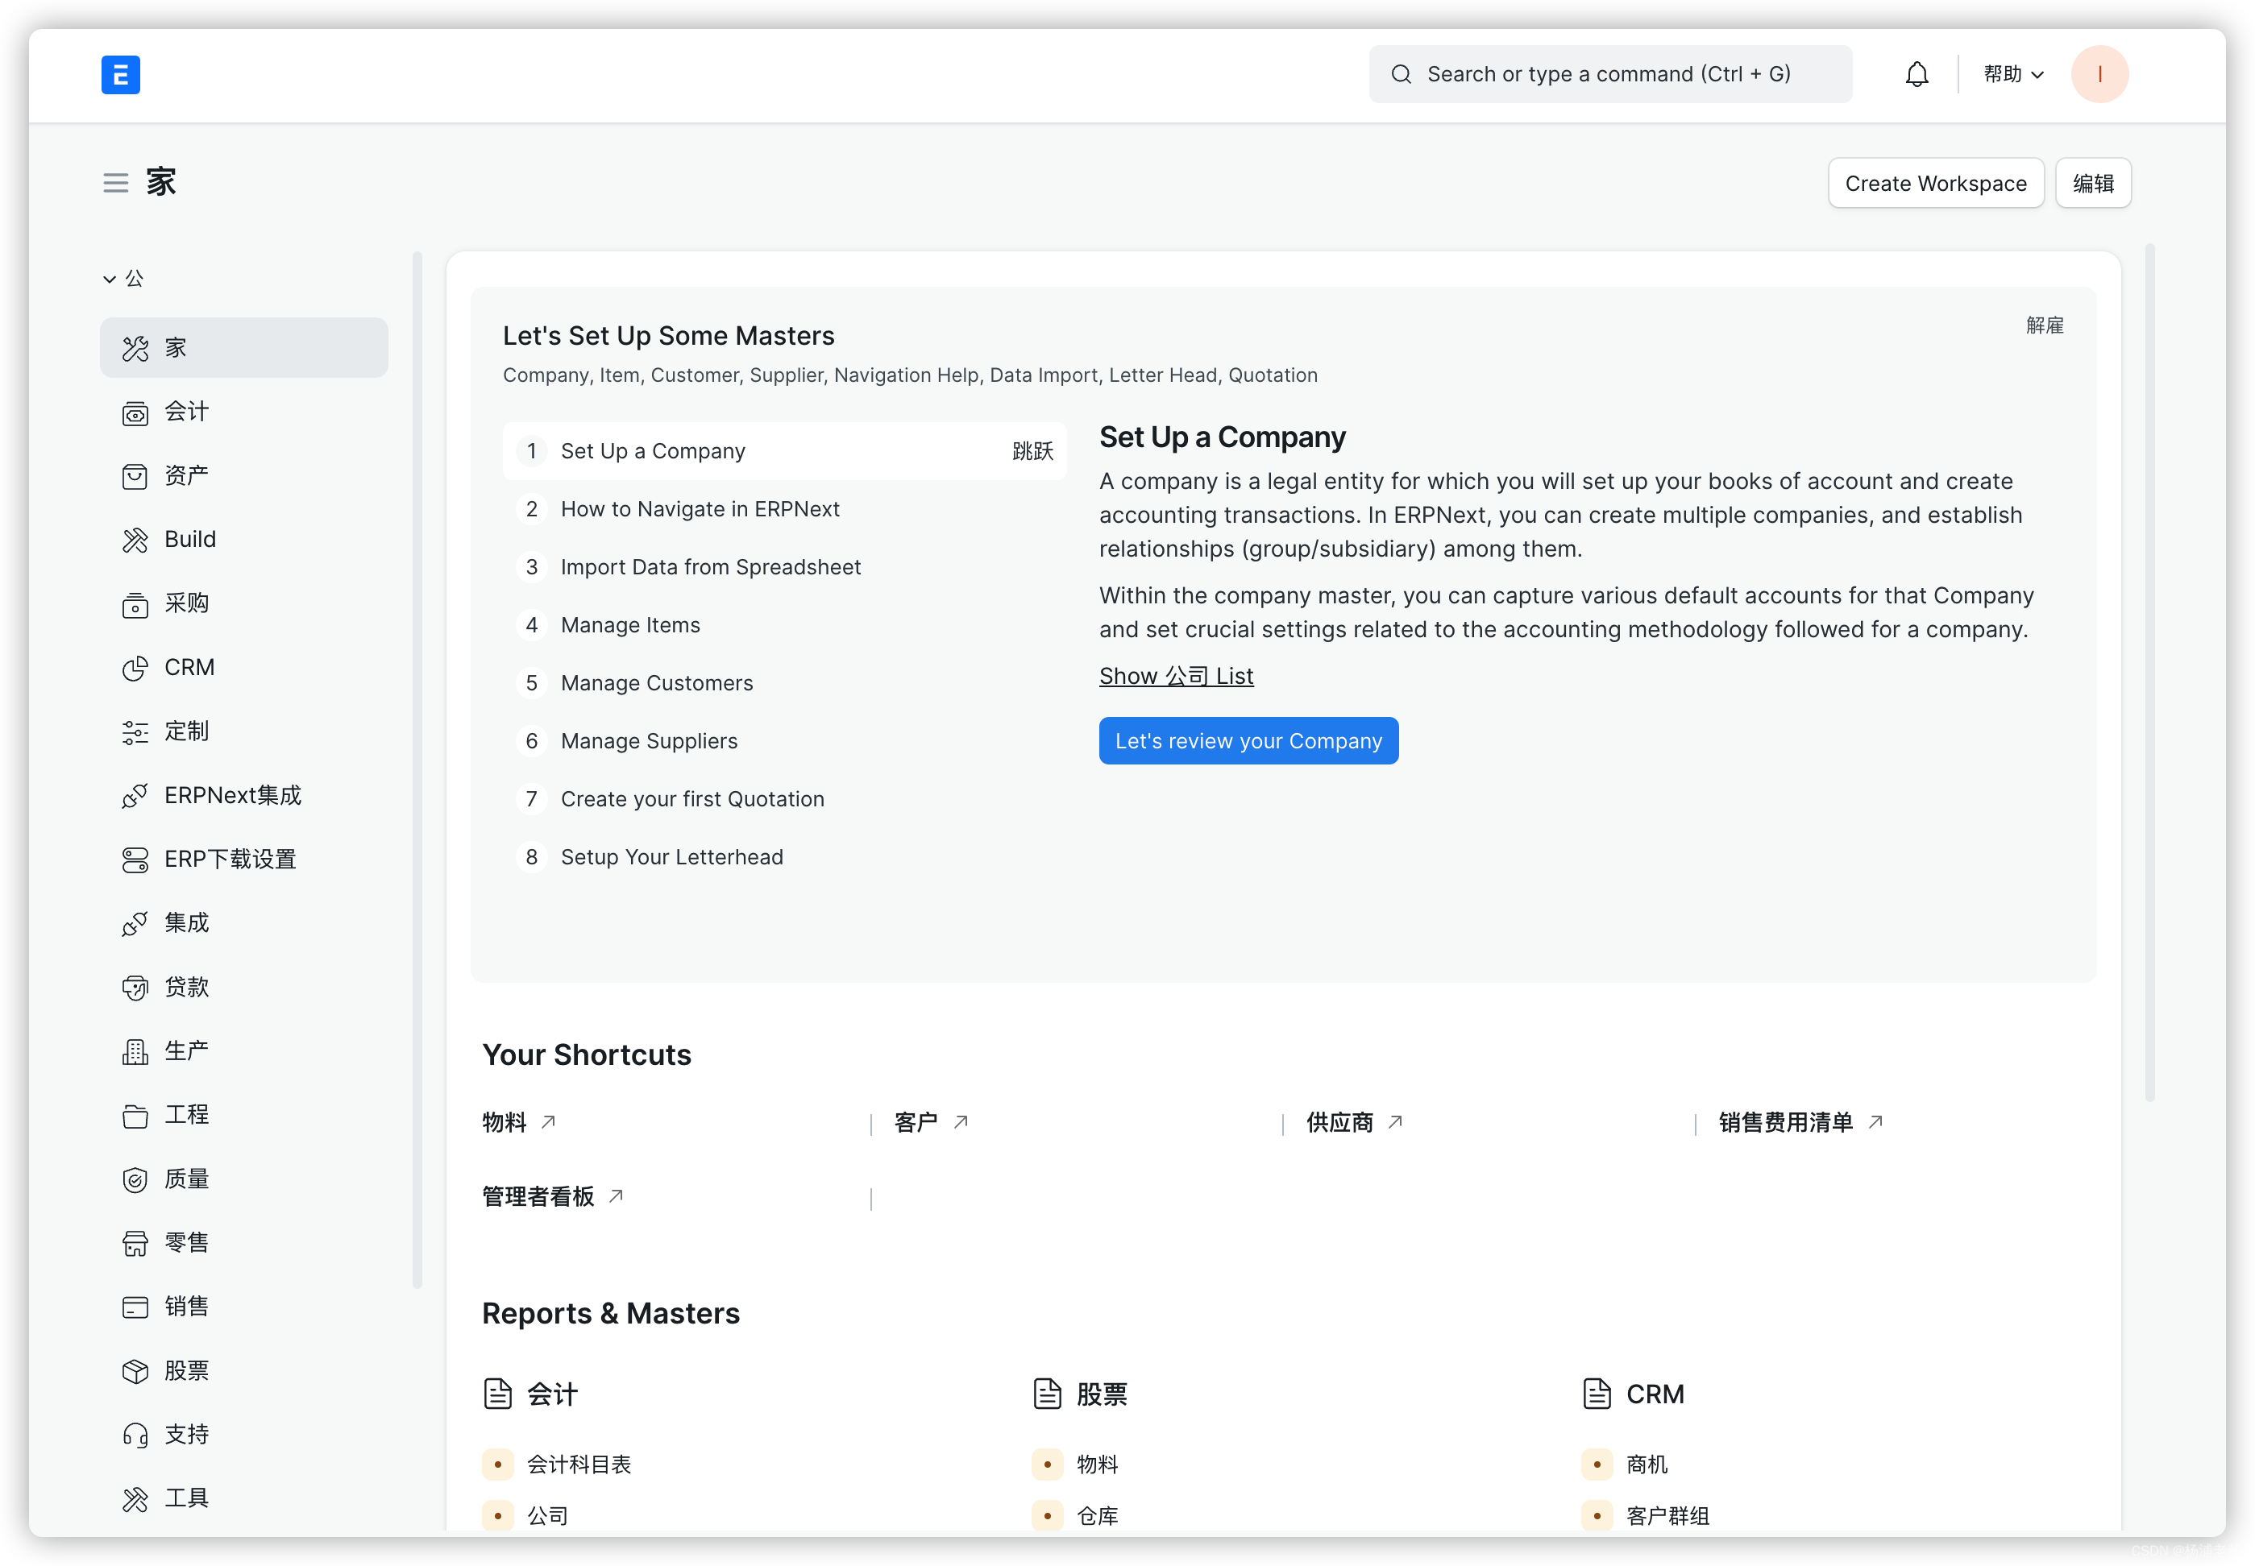Screen dimensions: 2255x1566
Task: Click the user avatar in header
Action: tap(2099, 75)
